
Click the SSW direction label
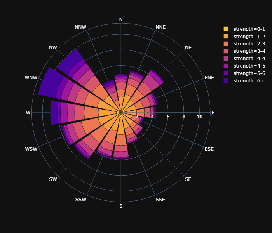pos(81,200)
